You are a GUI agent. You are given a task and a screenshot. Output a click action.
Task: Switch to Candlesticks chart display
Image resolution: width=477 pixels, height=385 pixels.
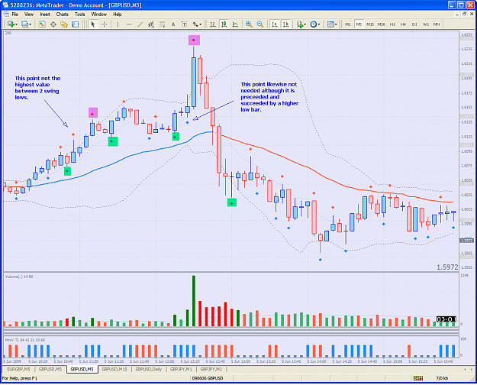(224, 24)
